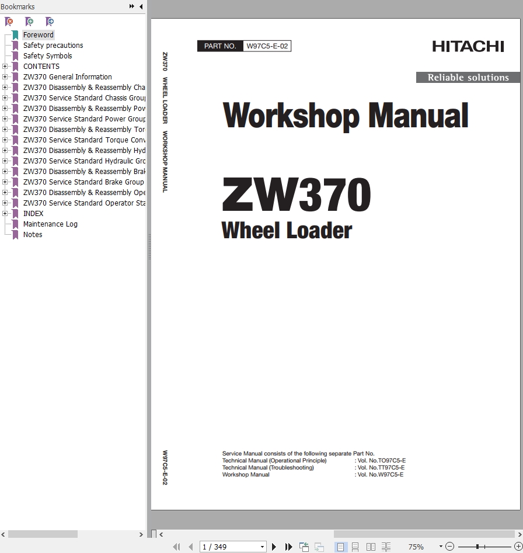523x553 pixels.
Task: Click the bookmarks panel horizontal scrollbar
Action: pyautogui.click(x=43, y=534)
